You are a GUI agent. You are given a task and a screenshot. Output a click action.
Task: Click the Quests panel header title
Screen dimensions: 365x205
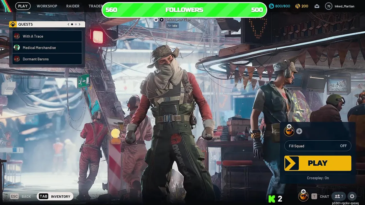(25, 24)
